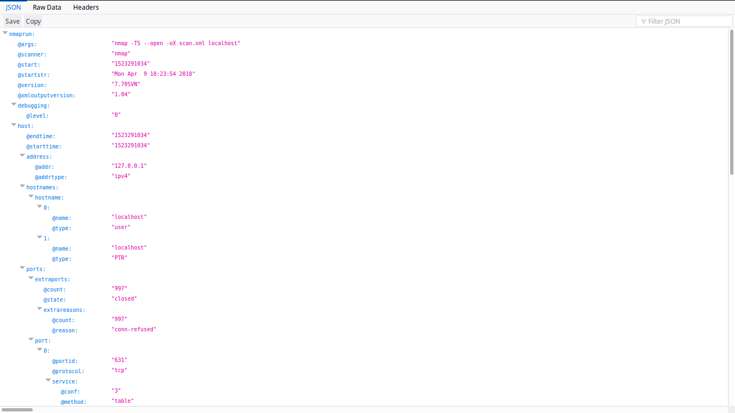Open the Headers tab
Image resolution: width=735 pixels, height=413 pixels.
coord(86,7)
